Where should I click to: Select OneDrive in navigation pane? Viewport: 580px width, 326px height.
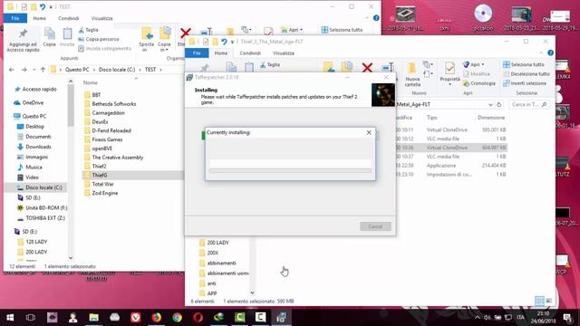pos(33,102)
